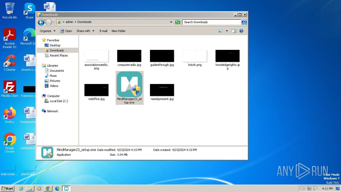Expand the address bar history dropdown
Image resolution: width=341 pixels, height=192 pixels.
click(171, 22)
